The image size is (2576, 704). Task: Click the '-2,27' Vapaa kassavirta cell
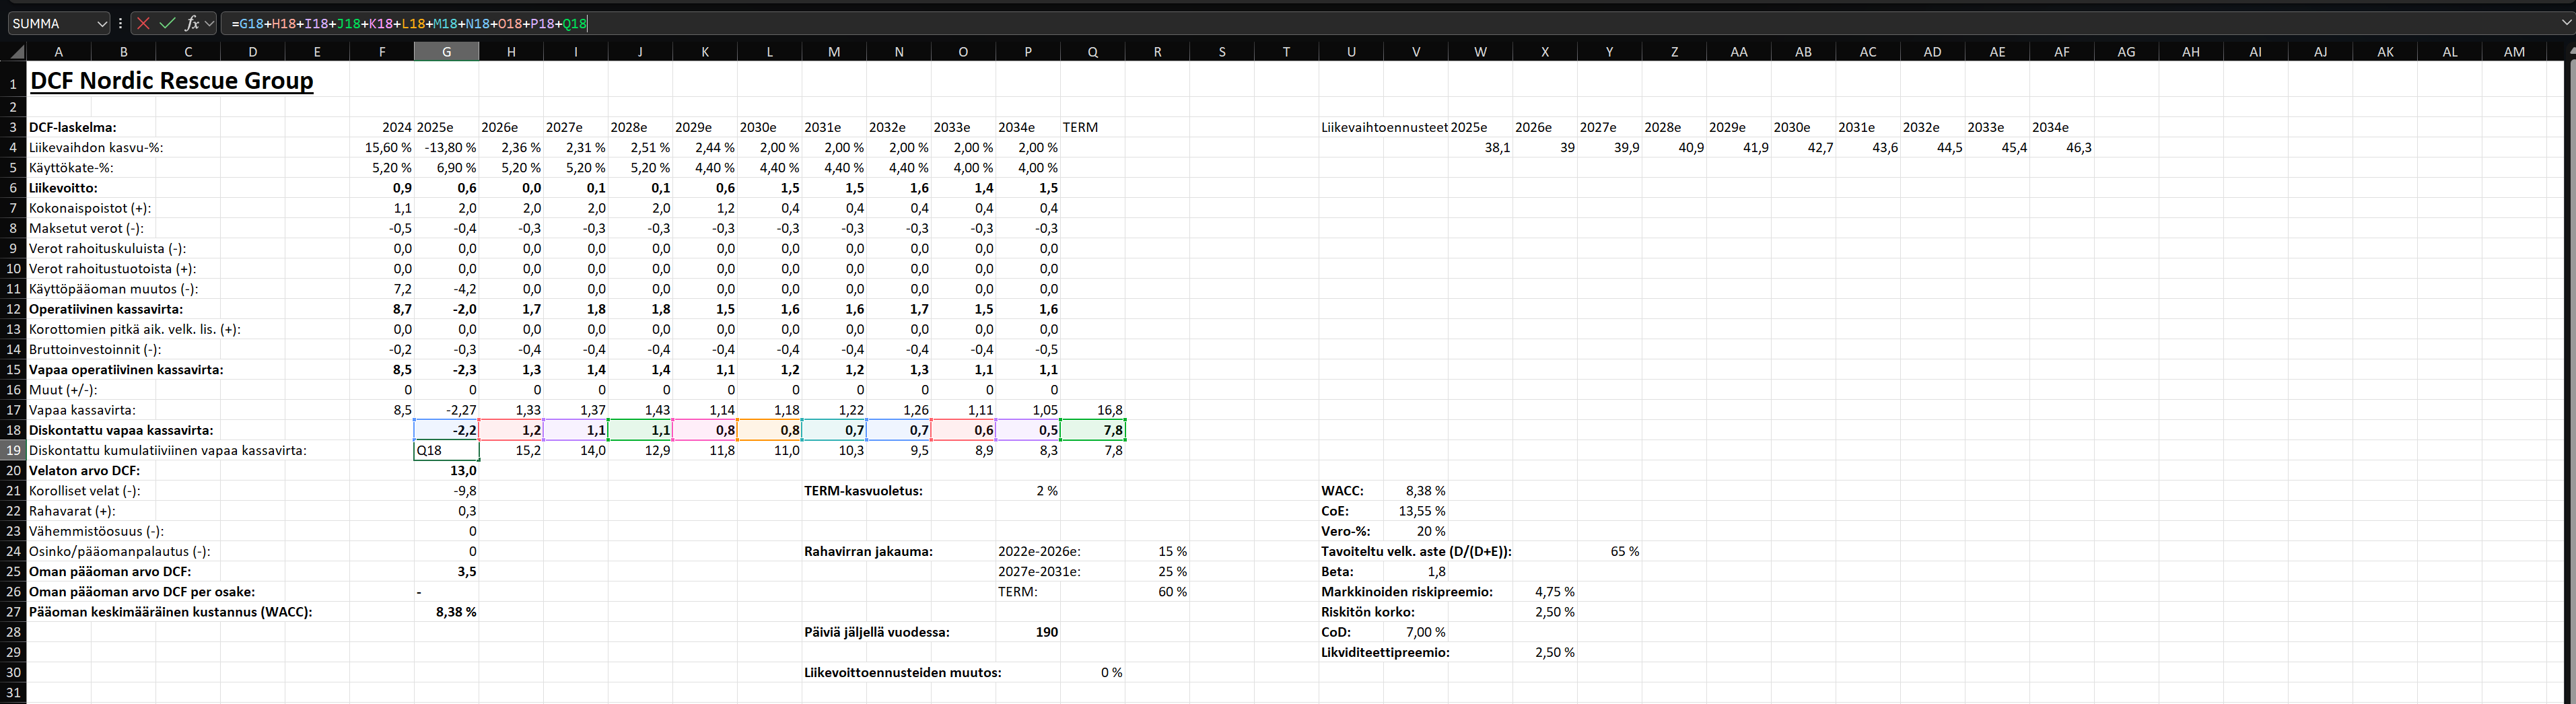pyautogui.click(x=446, y=410)
